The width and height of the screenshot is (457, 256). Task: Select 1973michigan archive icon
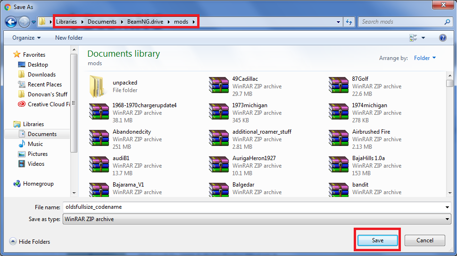click(x=219, y=111)
